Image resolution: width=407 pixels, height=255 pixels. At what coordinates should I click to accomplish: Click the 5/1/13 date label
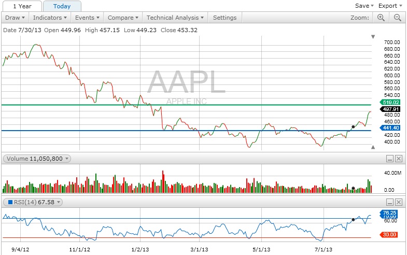(261, 249)
